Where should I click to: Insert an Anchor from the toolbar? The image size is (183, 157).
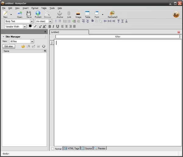pyautogui.click(x=60, y=13)
